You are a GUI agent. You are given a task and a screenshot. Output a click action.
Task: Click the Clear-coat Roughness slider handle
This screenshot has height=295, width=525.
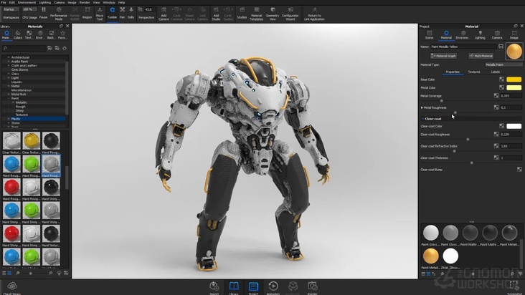[x=468, y=139]
